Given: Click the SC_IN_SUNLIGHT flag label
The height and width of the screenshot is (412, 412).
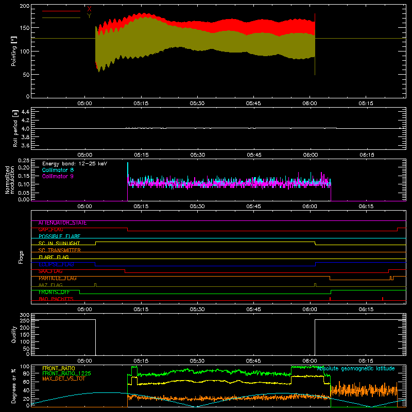Looking at the screenshot, I should click(59, 243).
